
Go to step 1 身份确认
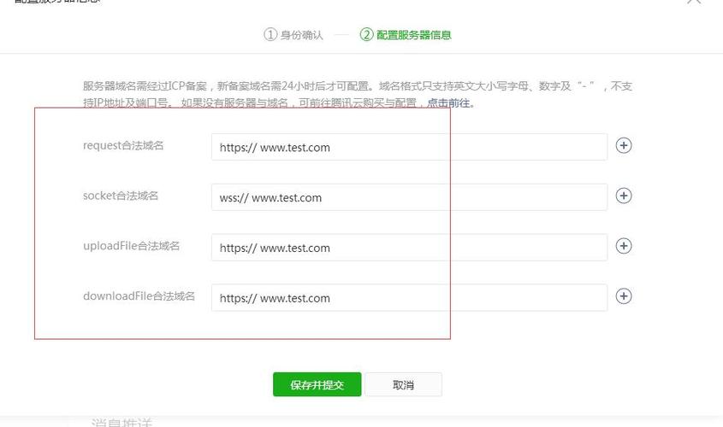pos(293,35)
